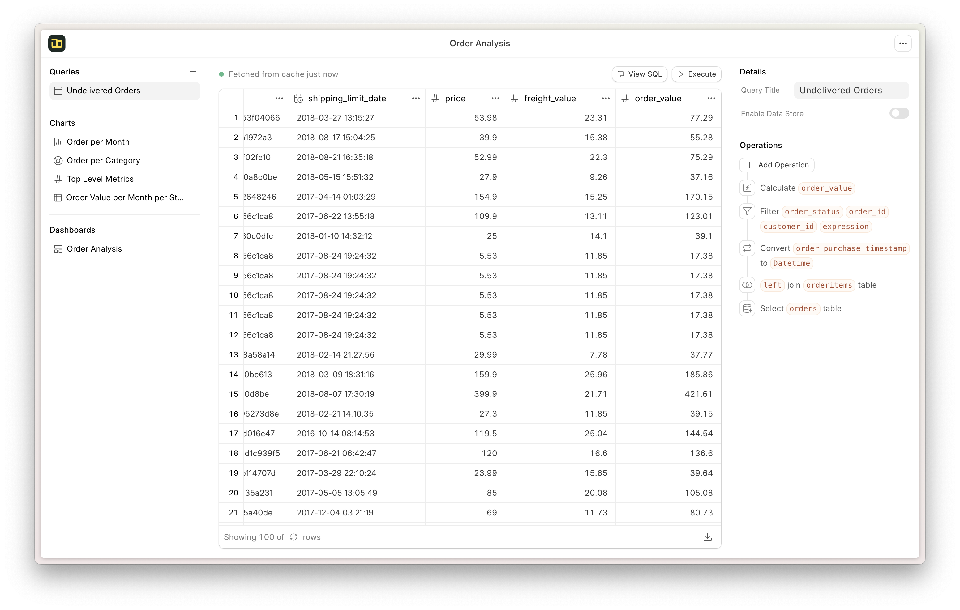Toggle the Enable Data Store switch

tap(898, 113)
